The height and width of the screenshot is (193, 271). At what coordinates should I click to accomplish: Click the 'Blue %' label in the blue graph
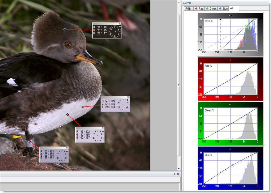click(x=208, y=155)
